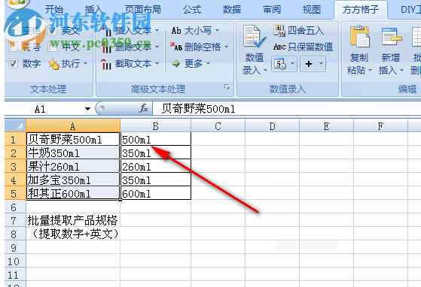Click the plus sign icon button

[x=309, y=64]
